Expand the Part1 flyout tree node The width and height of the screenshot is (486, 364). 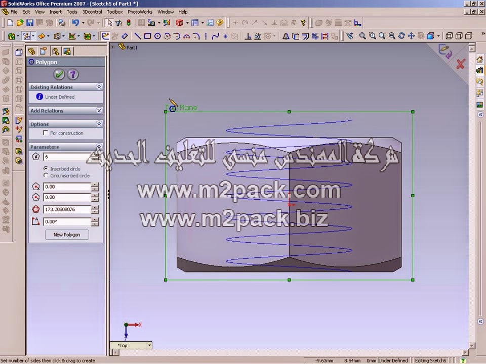(x=113, y=47)
